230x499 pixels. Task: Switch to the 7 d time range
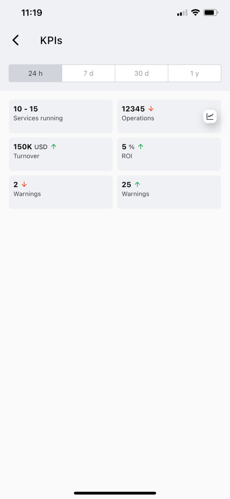click(88, 73)
